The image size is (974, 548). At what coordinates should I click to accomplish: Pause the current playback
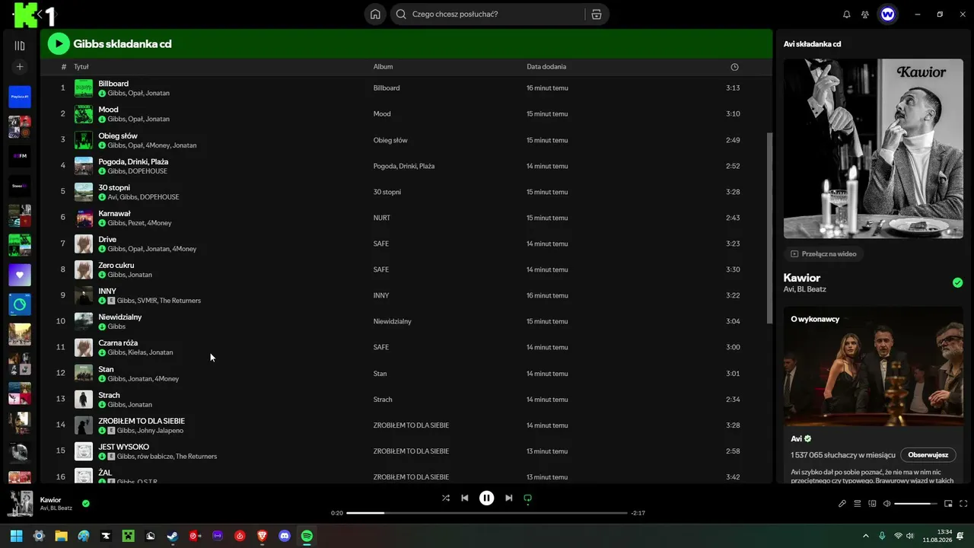[x=486, y=498]
